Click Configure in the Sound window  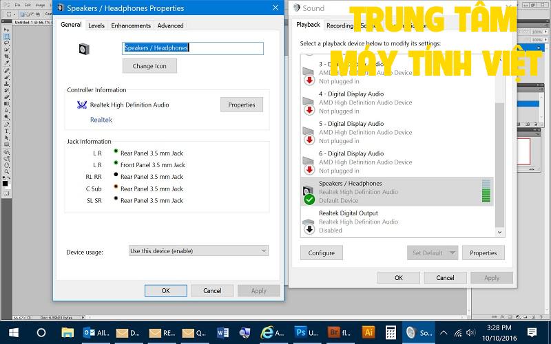click(321, 252)
